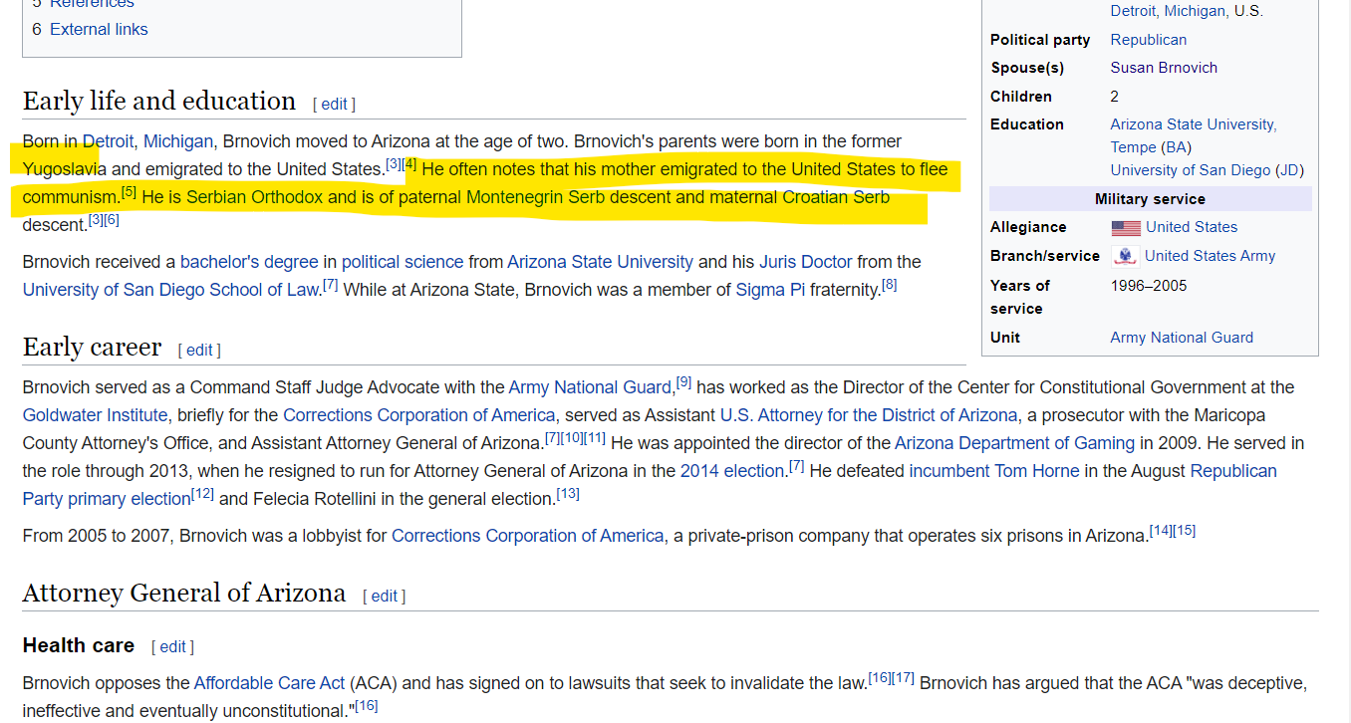The height and width of the screenshot is (723, 1351).
Task: Open the Affordable Care Act link
Action: pos(269,683)
